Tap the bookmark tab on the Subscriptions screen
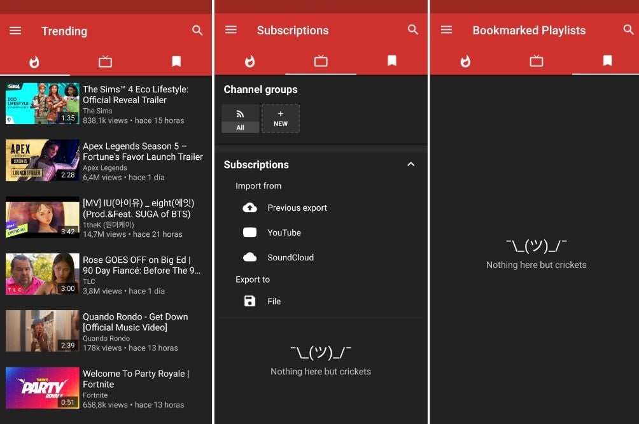Viewport: 639px width, 424px height. coord(392,60)
